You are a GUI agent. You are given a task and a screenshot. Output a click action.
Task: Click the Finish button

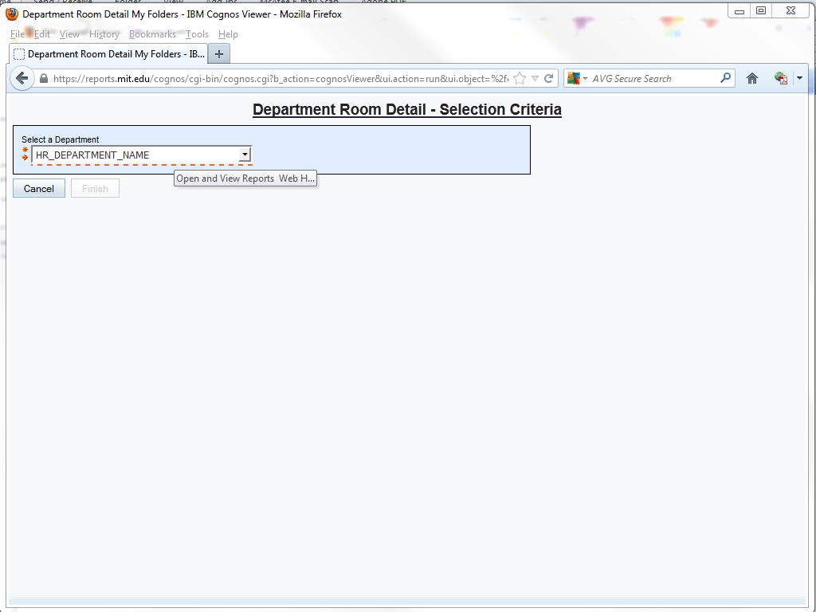pyautogui.click(x=95, y=189)
